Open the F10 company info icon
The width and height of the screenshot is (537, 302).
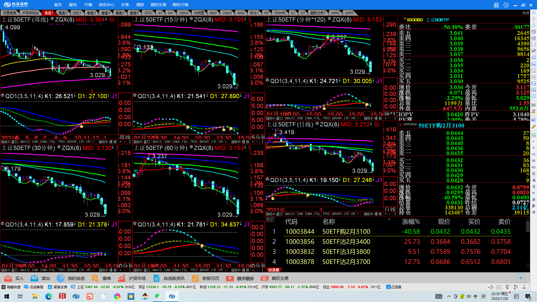coord(534,64)
